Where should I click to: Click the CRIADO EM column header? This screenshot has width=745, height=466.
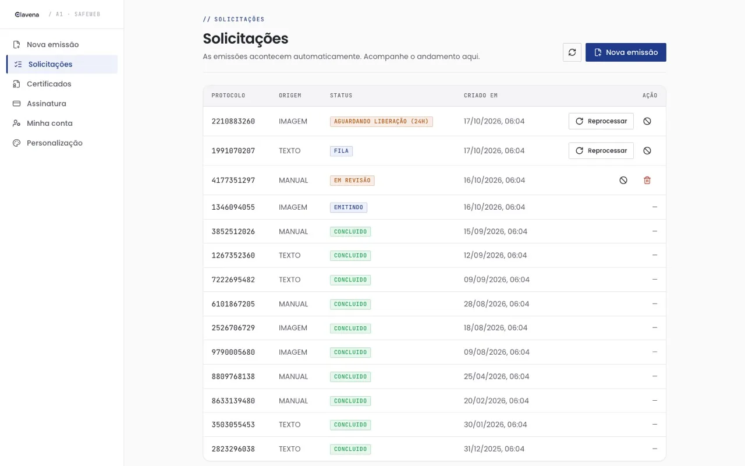[481, 96]
